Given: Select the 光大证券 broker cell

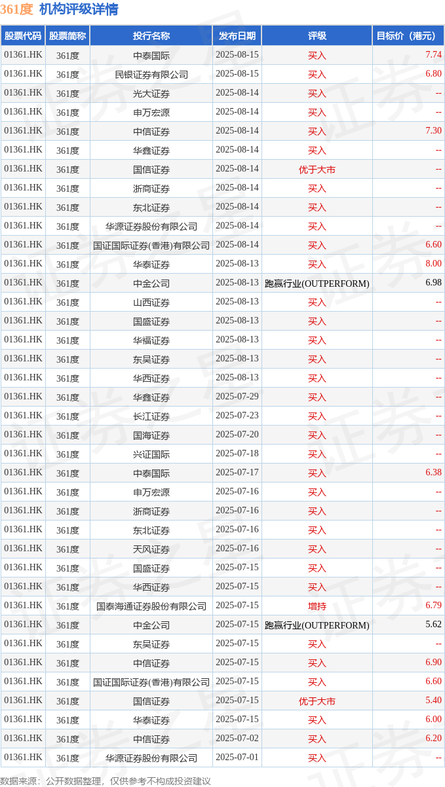Looking at the screenshot, I should (x=151, y=94).
